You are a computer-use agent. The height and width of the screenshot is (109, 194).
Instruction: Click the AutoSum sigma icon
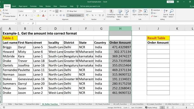[x=152, y=10]
